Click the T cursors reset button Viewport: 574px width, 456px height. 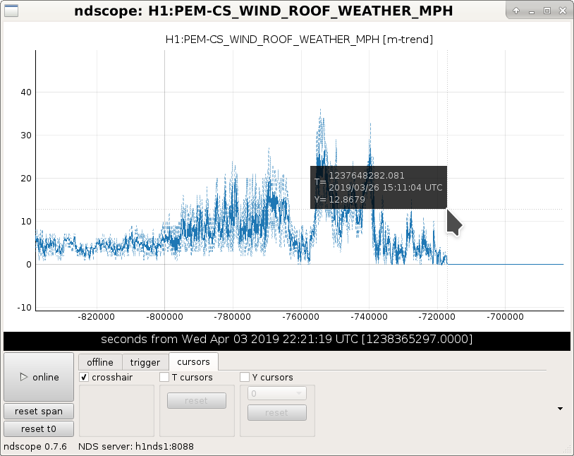(197, 401)
